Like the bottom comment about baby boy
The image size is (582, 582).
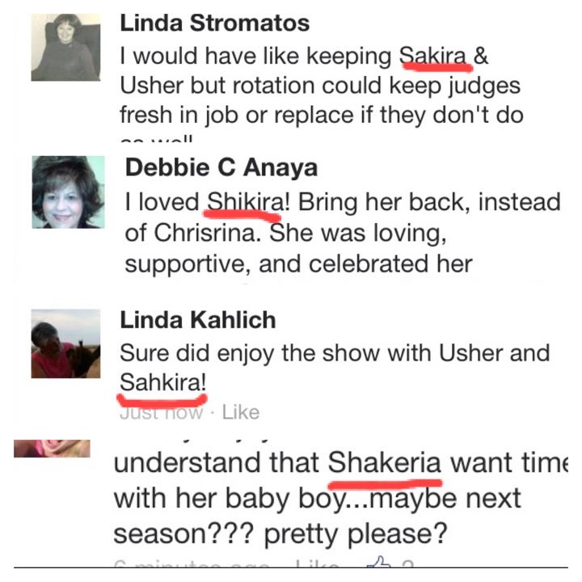(318, 564)
